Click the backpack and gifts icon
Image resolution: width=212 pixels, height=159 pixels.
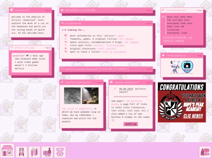tap(205, 152)
